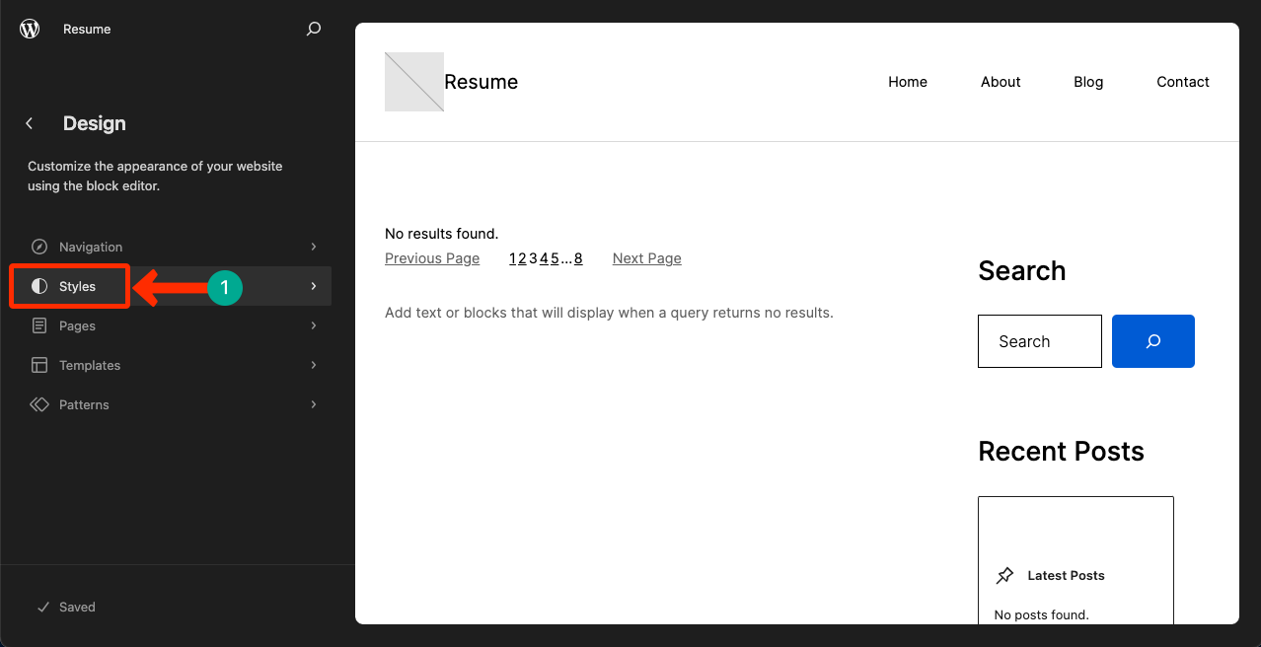Click the pushpin icon beside Latest Posts

click(x=1004, y=575)
